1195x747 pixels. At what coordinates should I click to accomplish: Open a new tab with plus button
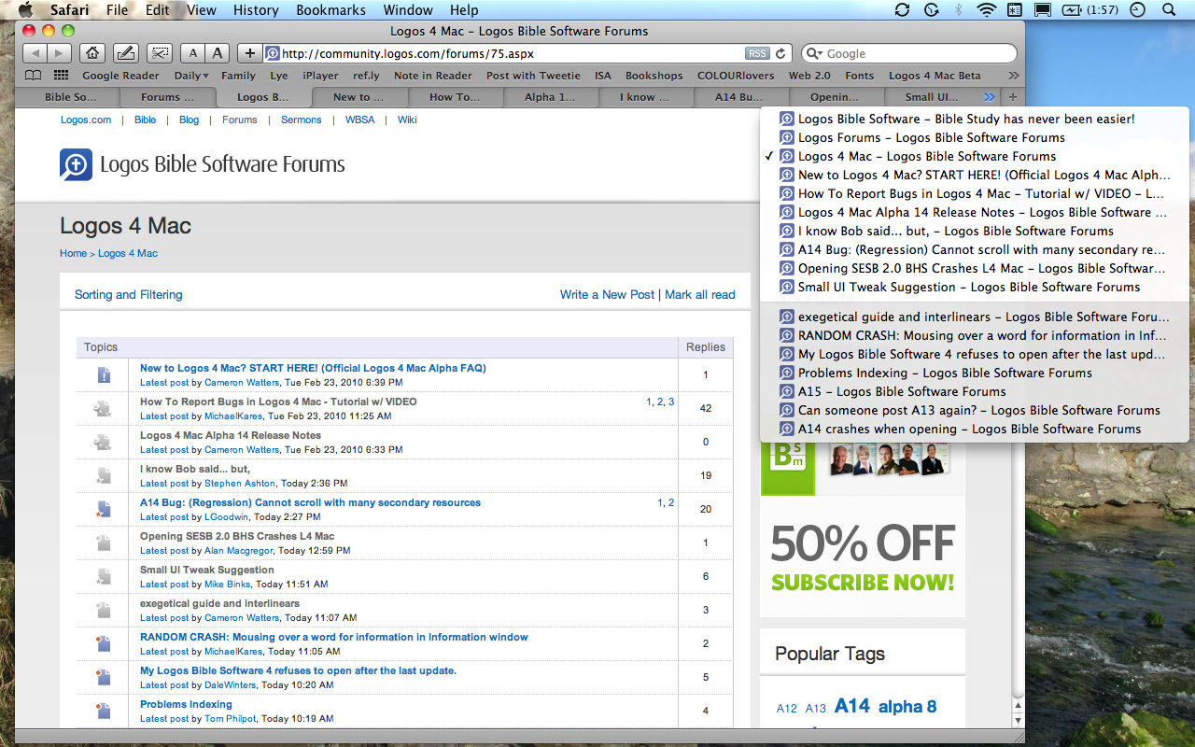tap(1013, 97)
